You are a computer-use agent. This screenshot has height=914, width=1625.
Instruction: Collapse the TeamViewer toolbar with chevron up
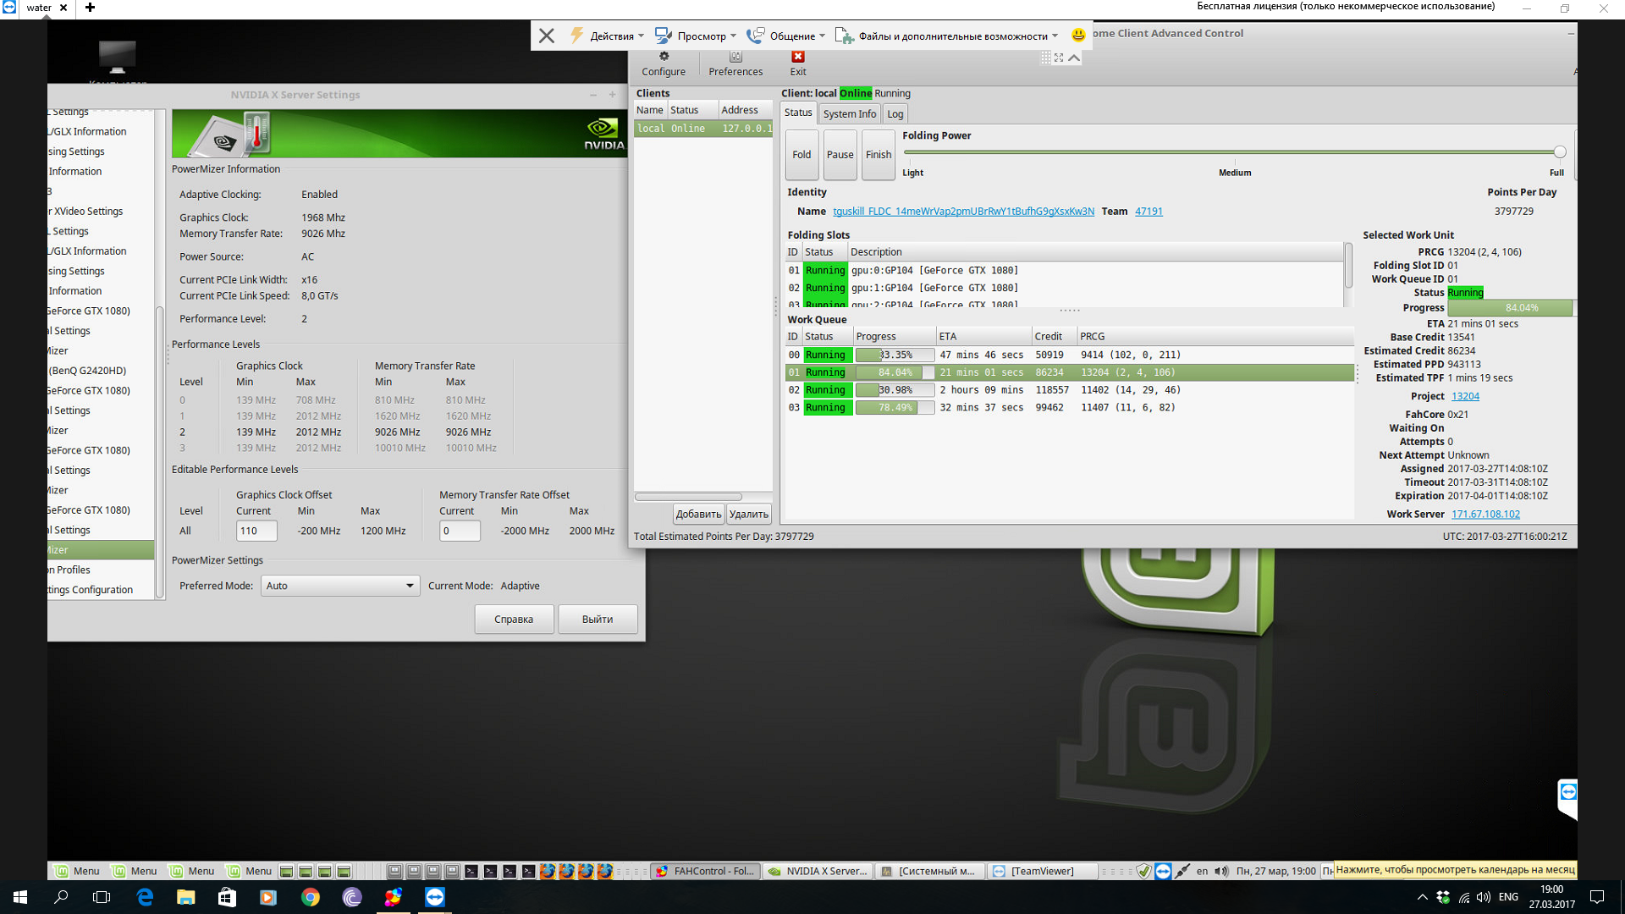pos(1074,58)
